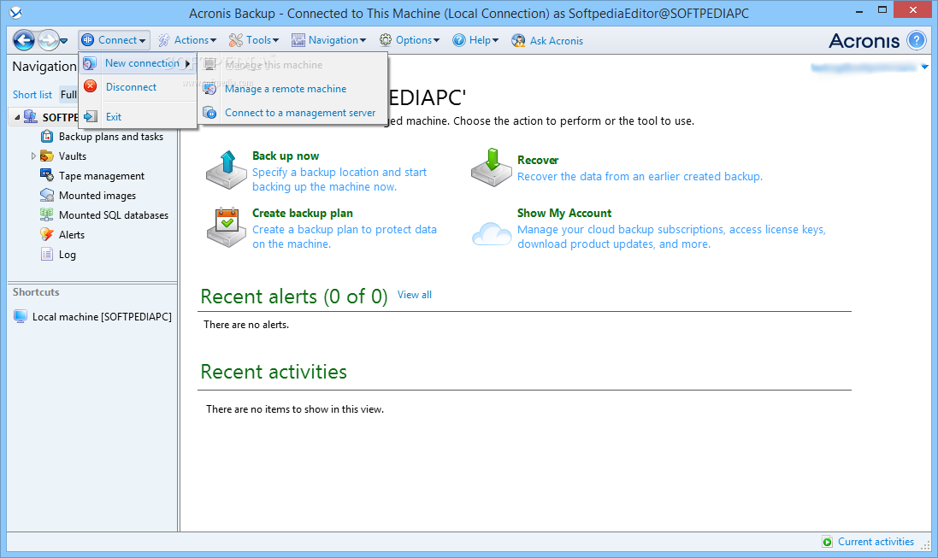Open Tape management
Image resolution: width=938 pixels, height=558 pixels.
point(102,176)
